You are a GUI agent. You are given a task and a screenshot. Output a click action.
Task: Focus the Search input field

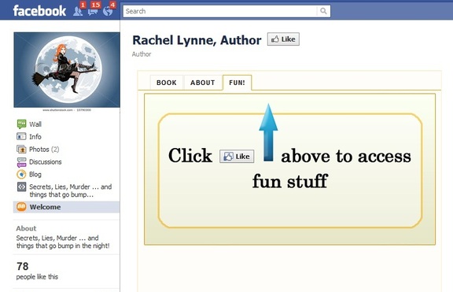(x=220, y=11)
